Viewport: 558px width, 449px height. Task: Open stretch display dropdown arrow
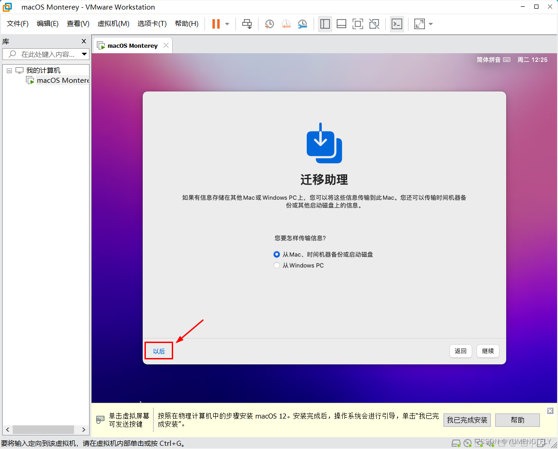(x=431, y=24)
